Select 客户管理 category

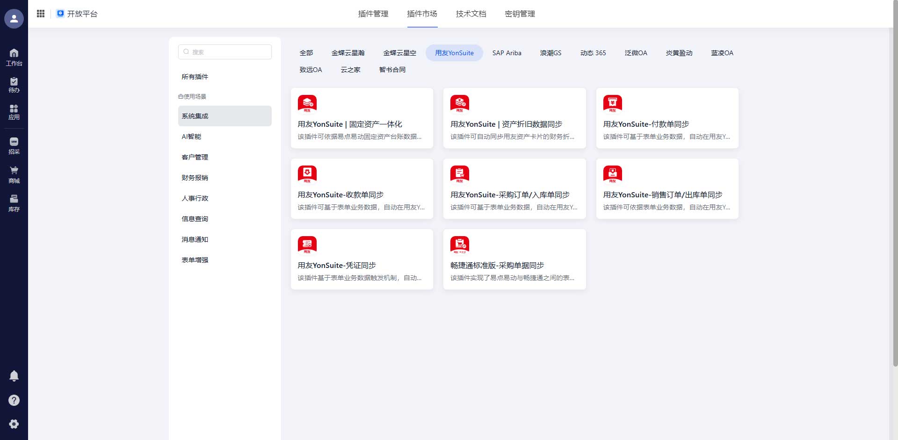tap(225, 157)
